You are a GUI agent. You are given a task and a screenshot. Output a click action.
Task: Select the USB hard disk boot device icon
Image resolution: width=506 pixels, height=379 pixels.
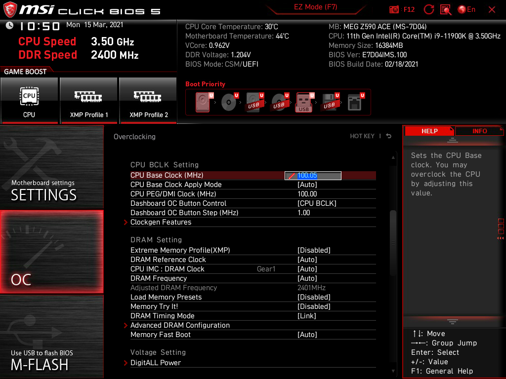254,102
